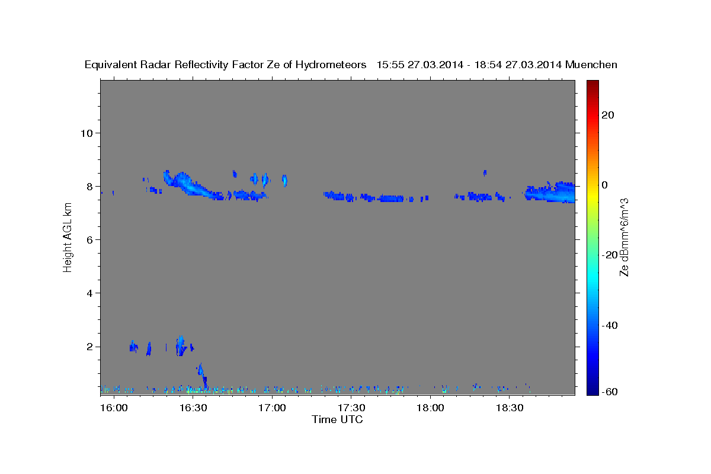
Task: Click the colorbar value '-40'
Action: [x=609, y=325]
